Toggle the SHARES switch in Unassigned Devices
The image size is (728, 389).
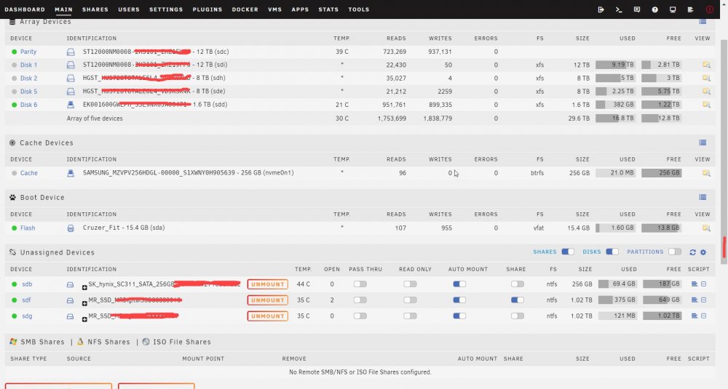pyautogui.click(x=568, y=252)
